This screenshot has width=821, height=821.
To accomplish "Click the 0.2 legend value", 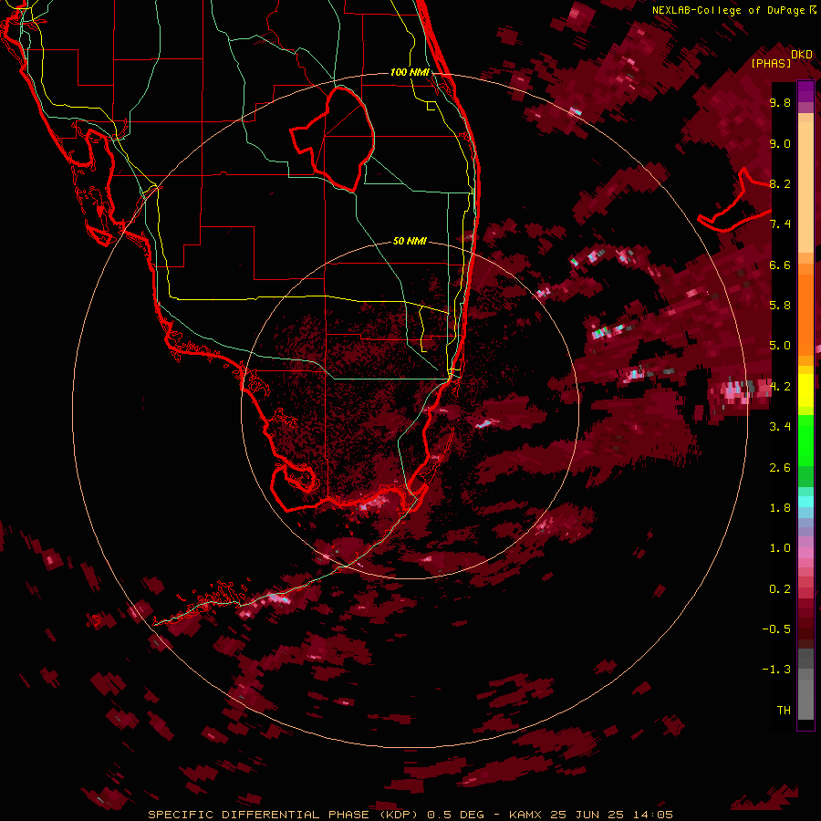I will click(x=780, y=589).
